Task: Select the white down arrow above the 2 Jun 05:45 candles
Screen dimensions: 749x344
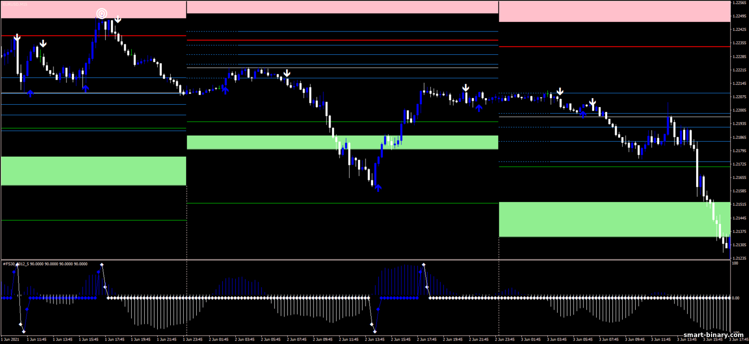Action: [287, 74]
